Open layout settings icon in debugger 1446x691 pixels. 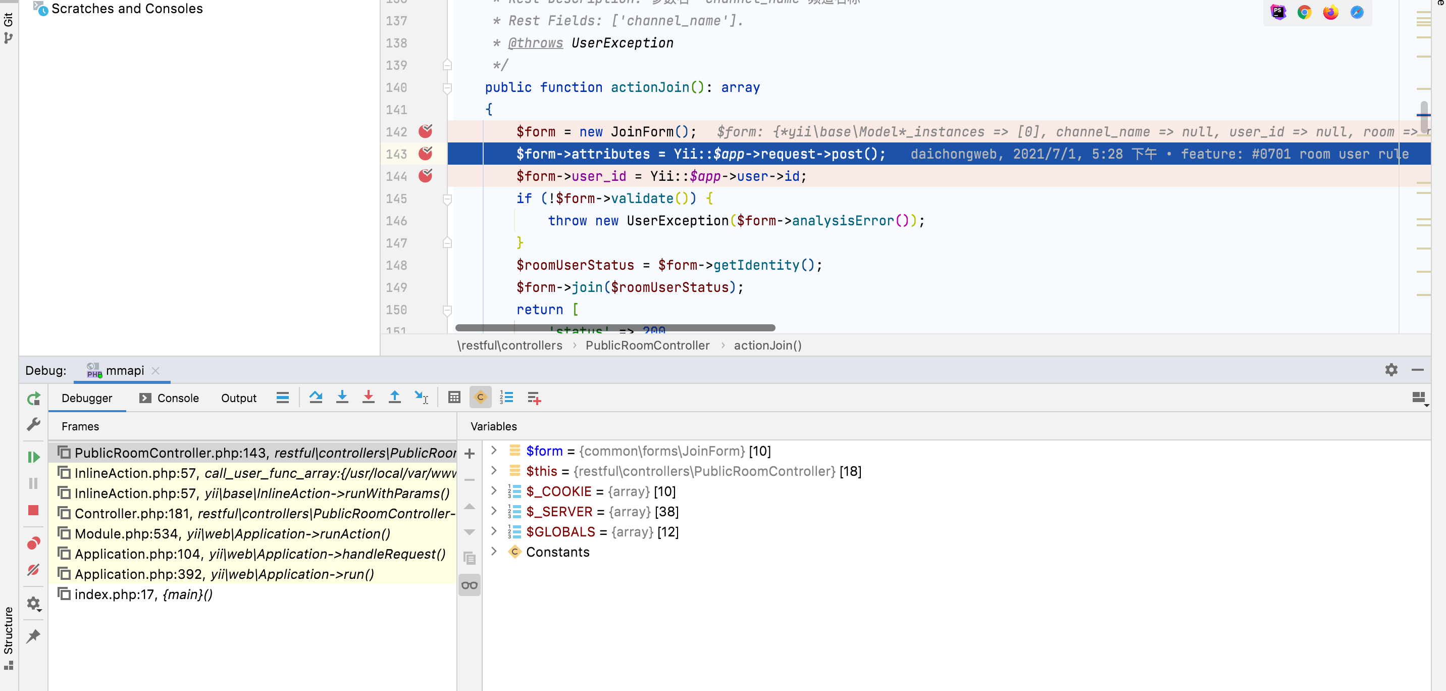click(1419, 399)
